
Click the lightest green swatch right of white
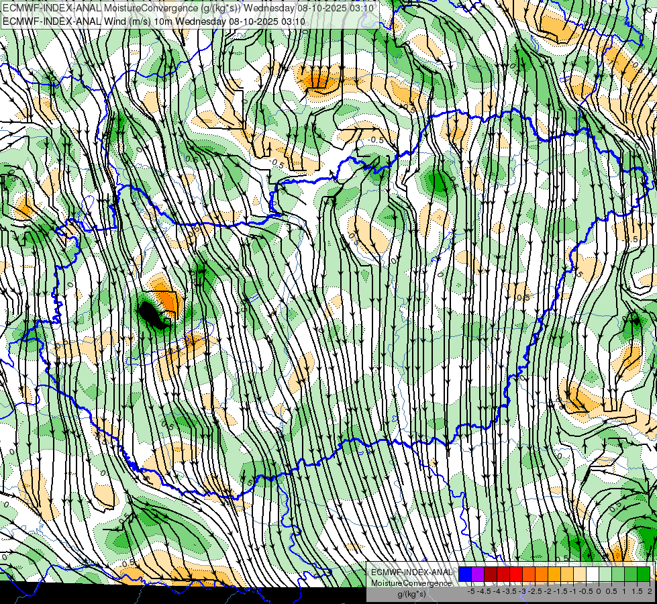605,574
